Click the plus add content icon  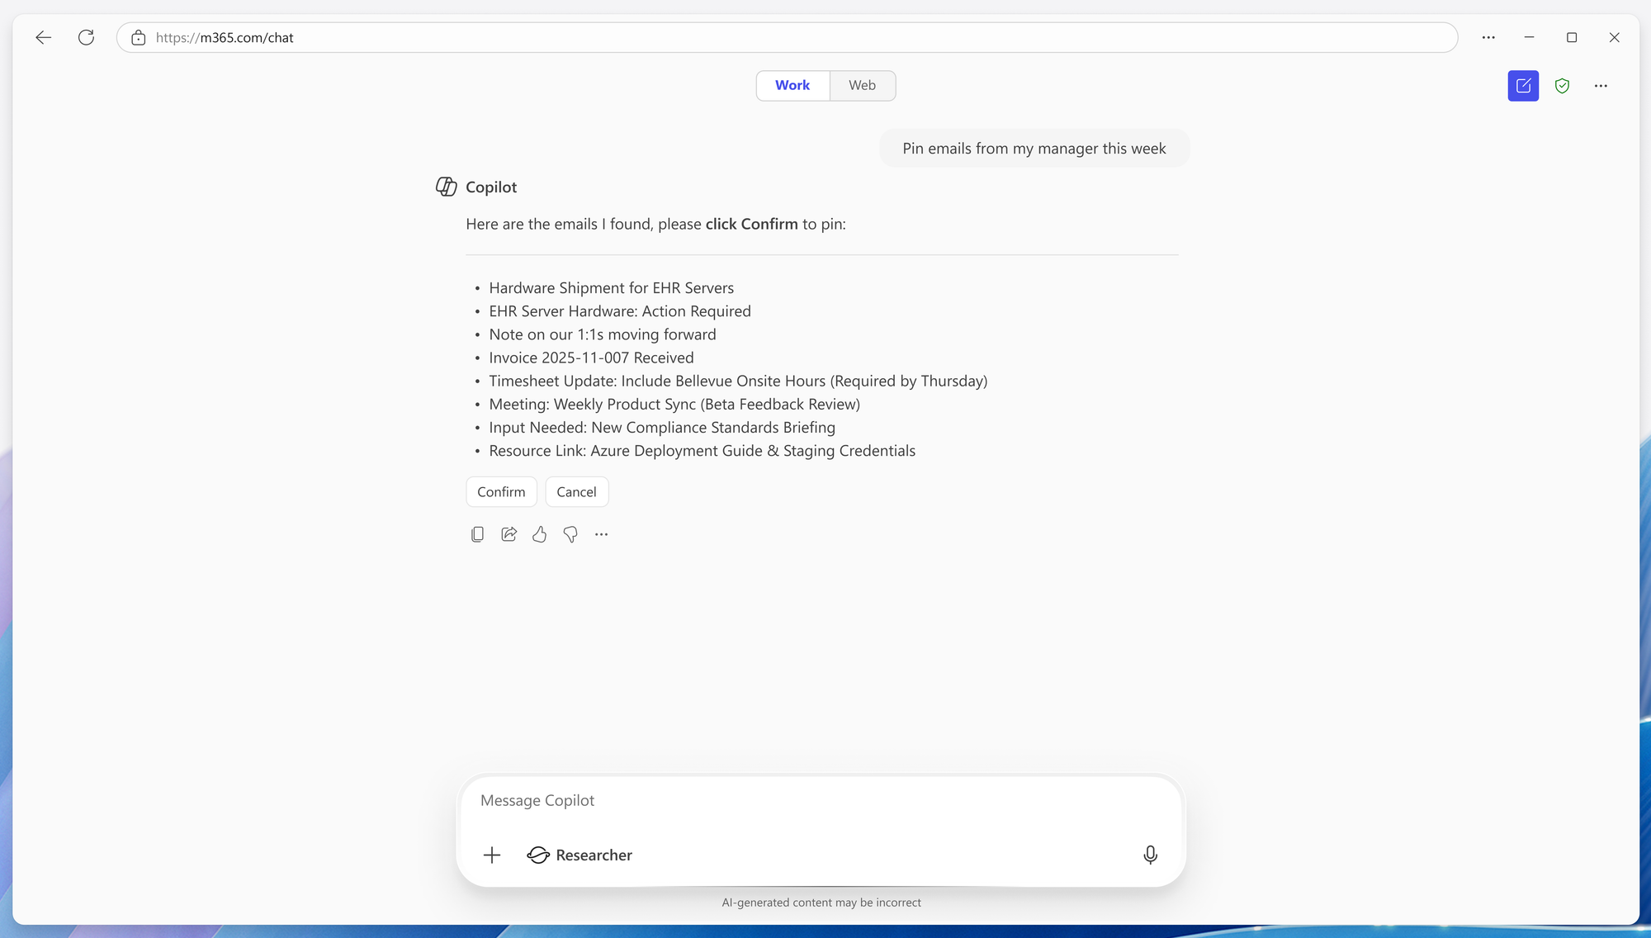pos(492,855)
